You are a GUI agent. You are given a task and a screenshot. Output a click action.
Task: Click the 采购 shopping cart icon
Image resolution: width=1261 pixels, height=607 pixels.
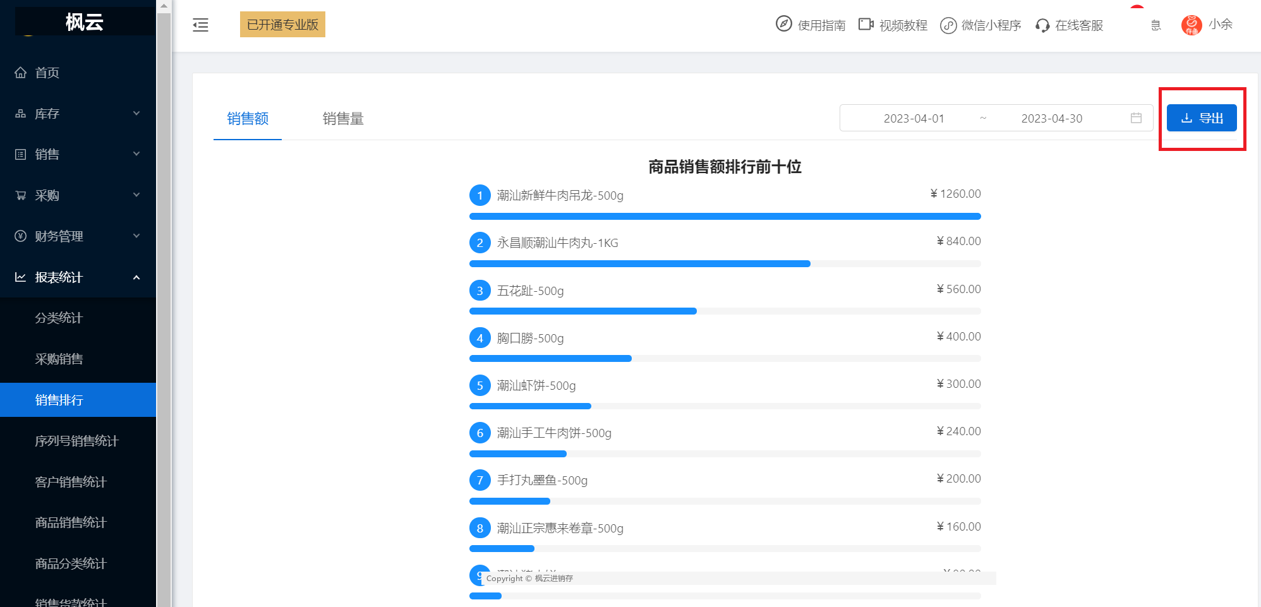coord(21,195)
